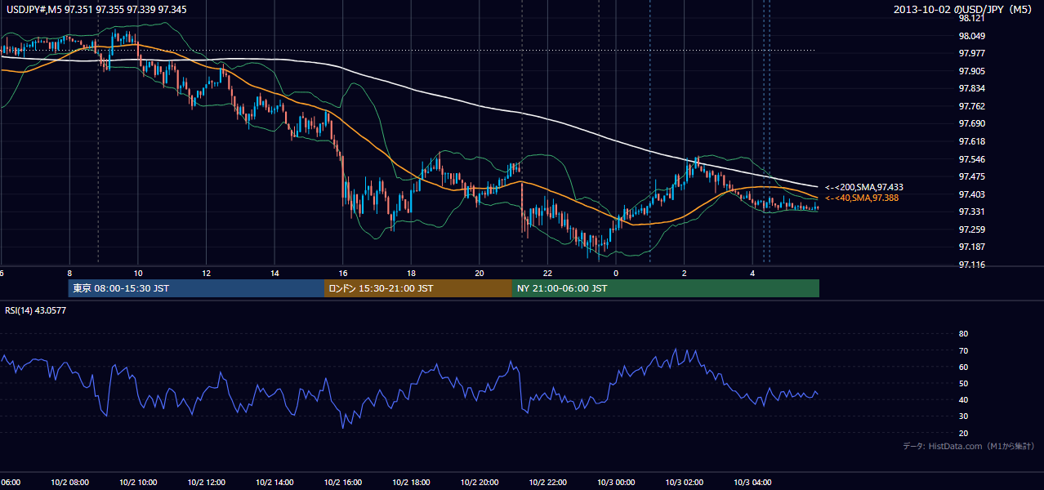The image size is (1044, 490).
Task: Click the 97.331 price axis label
Action: (x=971, y=212)
